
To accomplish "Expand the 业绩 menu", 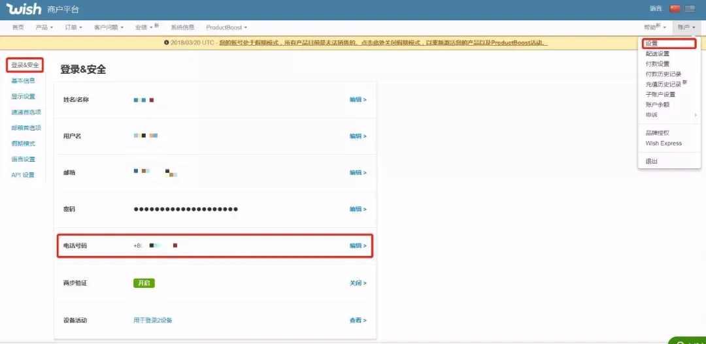I will pyautogui.click(x=147, y=27).
